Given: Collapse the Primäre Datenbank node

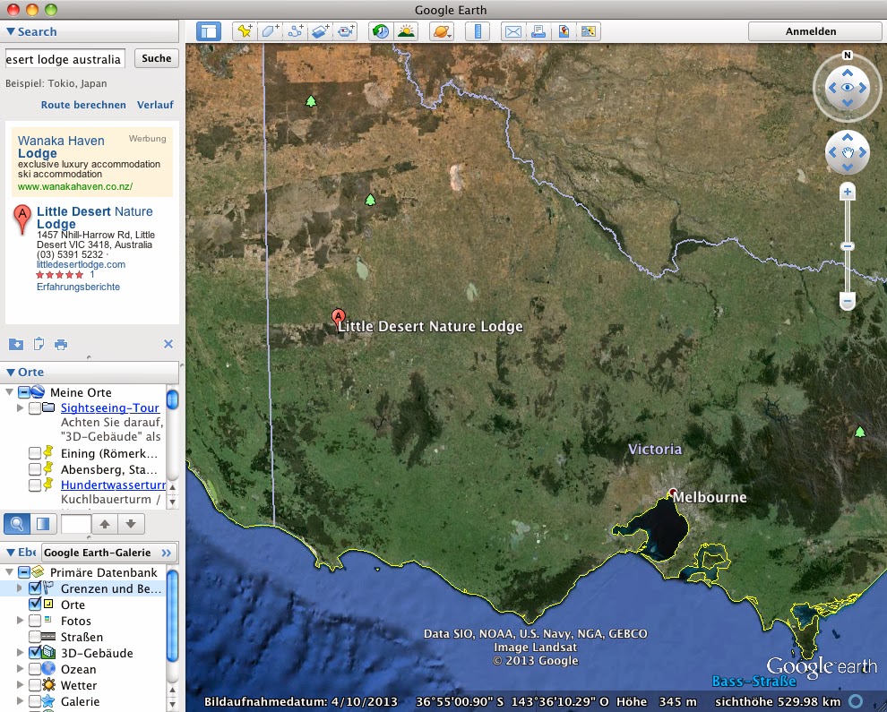Looking at the screenshot, I should pos(10,571).
